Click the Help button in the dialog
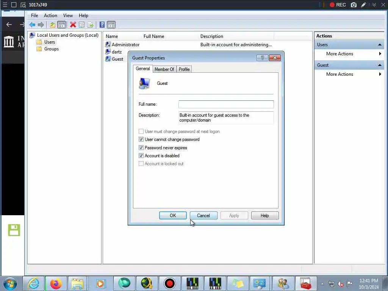This screenshot has width=388, height=291. [x=265, y=216]
